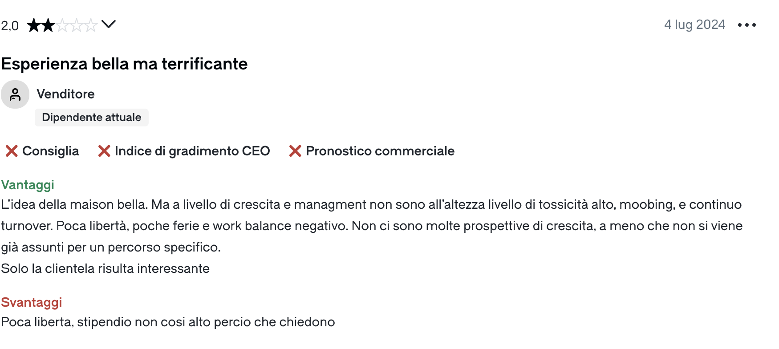Click the red Svantaggi heading
Image resolution: width=779 pixels, height=349 pixels.
[32, 302]
